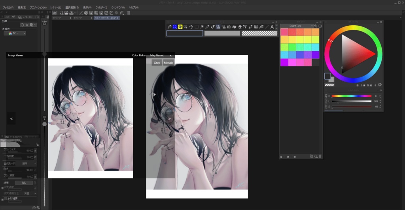This screenshot has height=210, width=405.
Task: Click Map Gamut in Image Viewer header
Action: click(x=157, y=55)
